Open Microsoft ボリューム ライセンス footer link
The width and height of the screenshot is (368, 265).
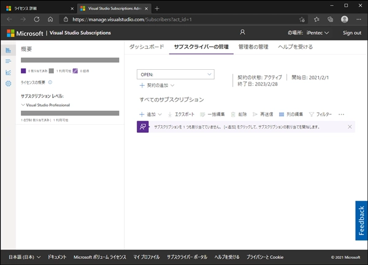tap(100, 257)
